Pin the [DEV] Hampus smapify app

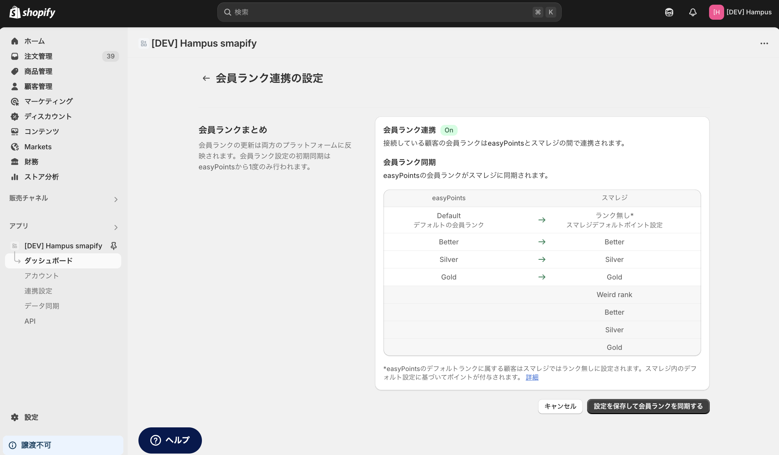114,245
